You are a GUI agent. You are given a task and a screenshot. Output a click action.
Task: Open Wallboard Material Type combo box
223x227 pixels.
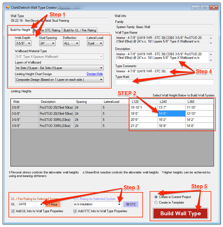59,57
